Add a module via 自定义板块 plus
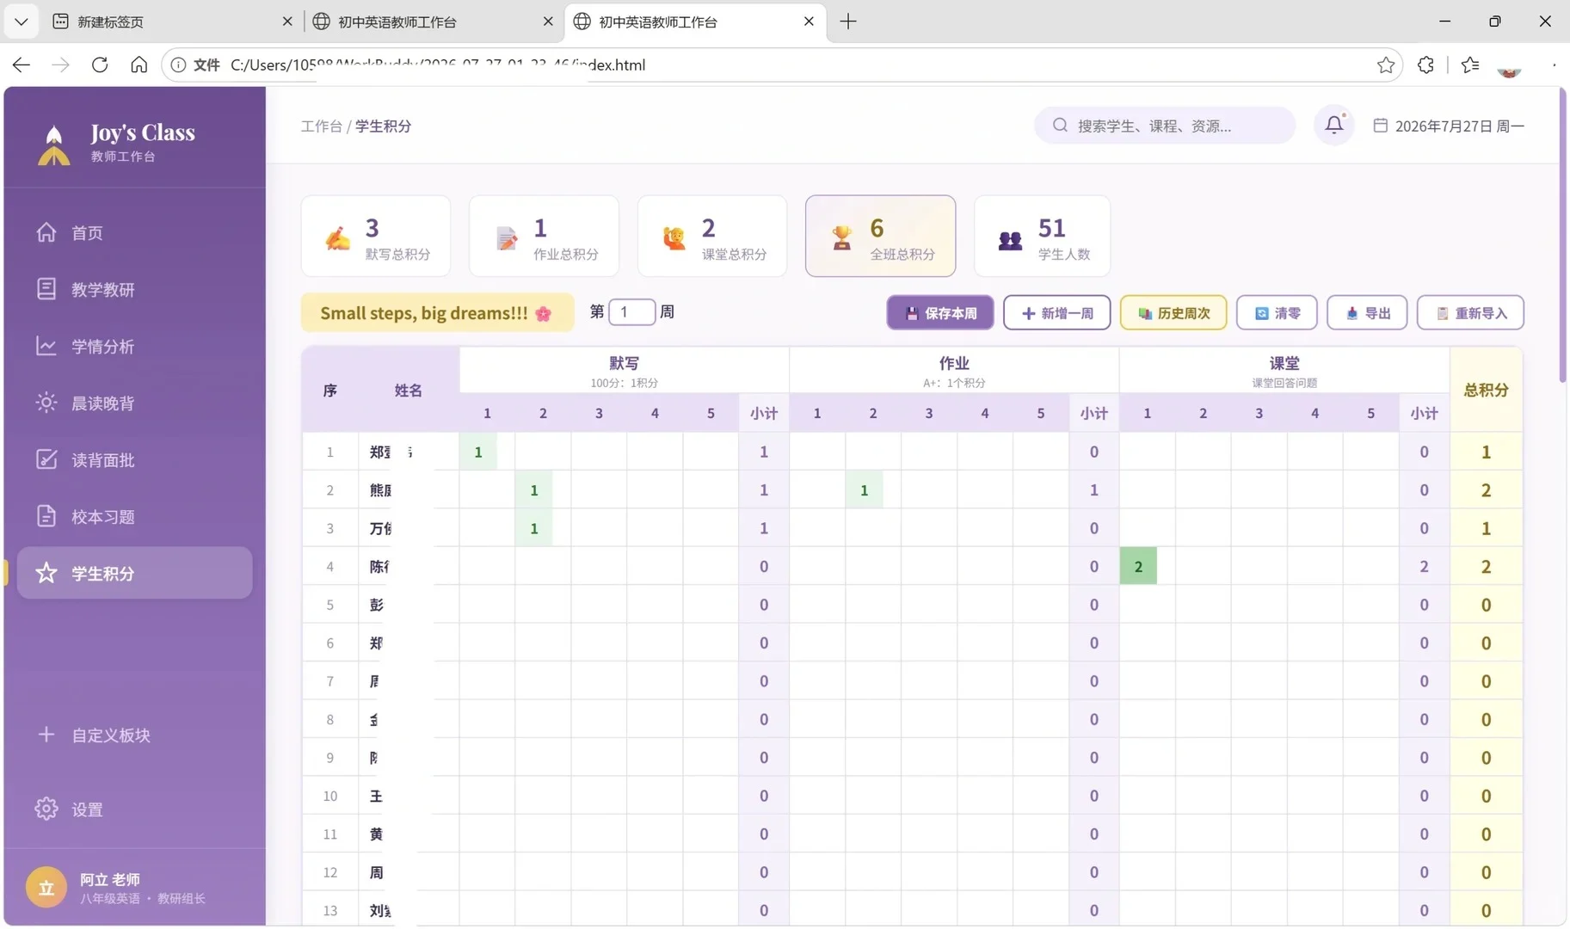 pyautogui.click(x=46, y=735)
